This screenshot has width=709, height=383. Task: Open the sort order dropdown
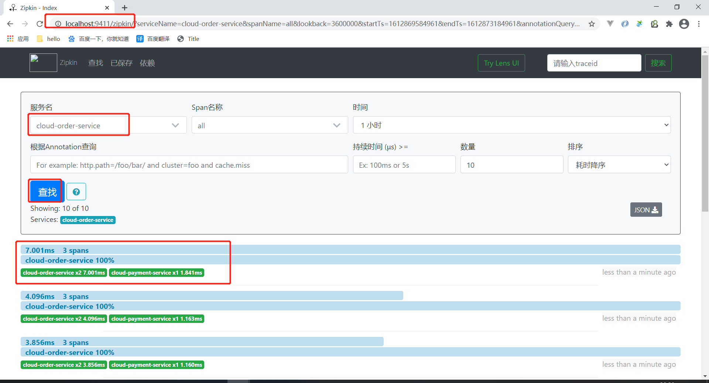619,165
